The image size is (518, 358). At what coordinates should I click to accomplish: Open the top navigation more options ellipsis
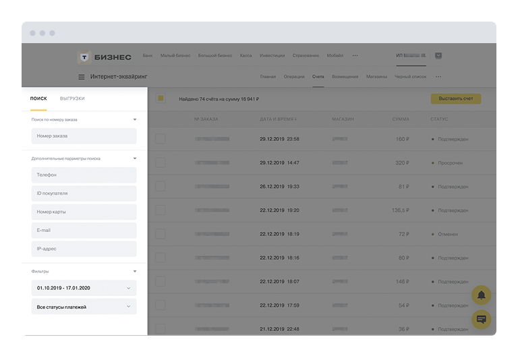pos(355,56)
